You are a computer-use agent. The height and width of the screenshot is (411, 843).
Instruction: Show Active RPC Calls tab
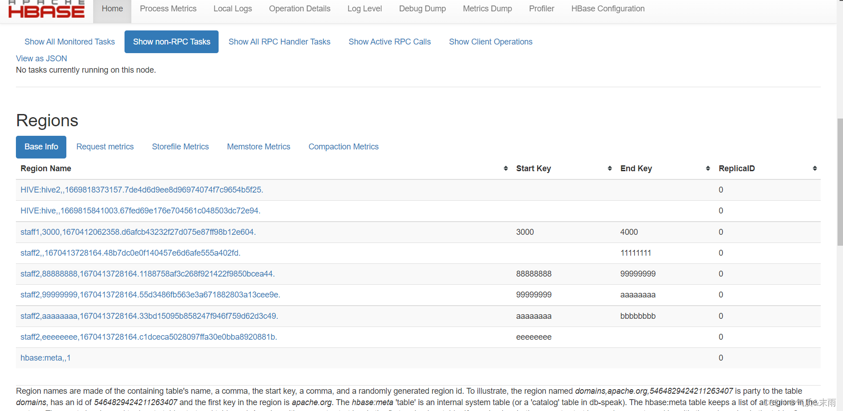click(x=389, y=42)
